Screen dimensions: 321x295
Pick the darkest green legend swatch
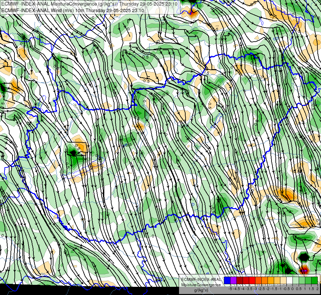pyautogui.click(x=314, y=280)
